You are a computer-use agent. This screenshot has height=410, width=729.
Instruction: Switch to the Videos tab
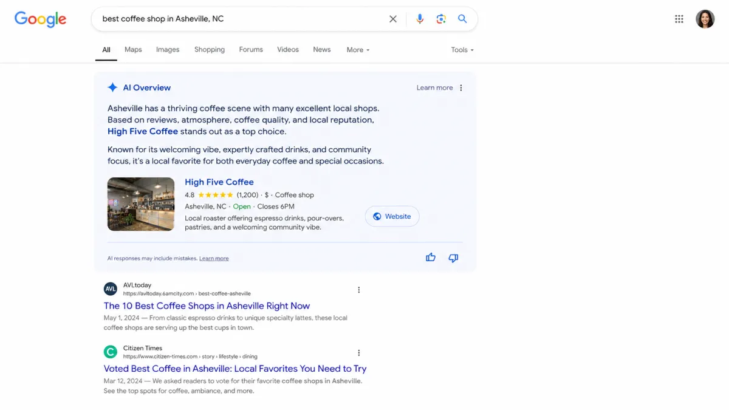coord(288,50)
